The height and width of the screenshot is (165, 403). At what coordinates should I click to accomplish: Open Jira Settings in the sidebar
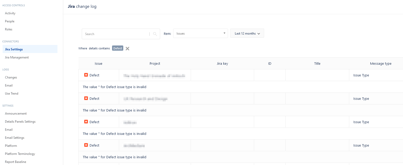pyautogui.click(x=14, y=49)
